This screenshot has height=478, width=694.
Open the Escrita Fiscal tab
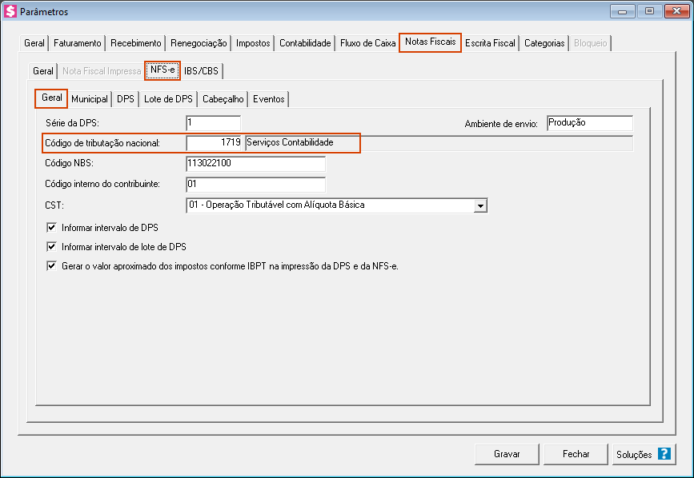point(490,43)
